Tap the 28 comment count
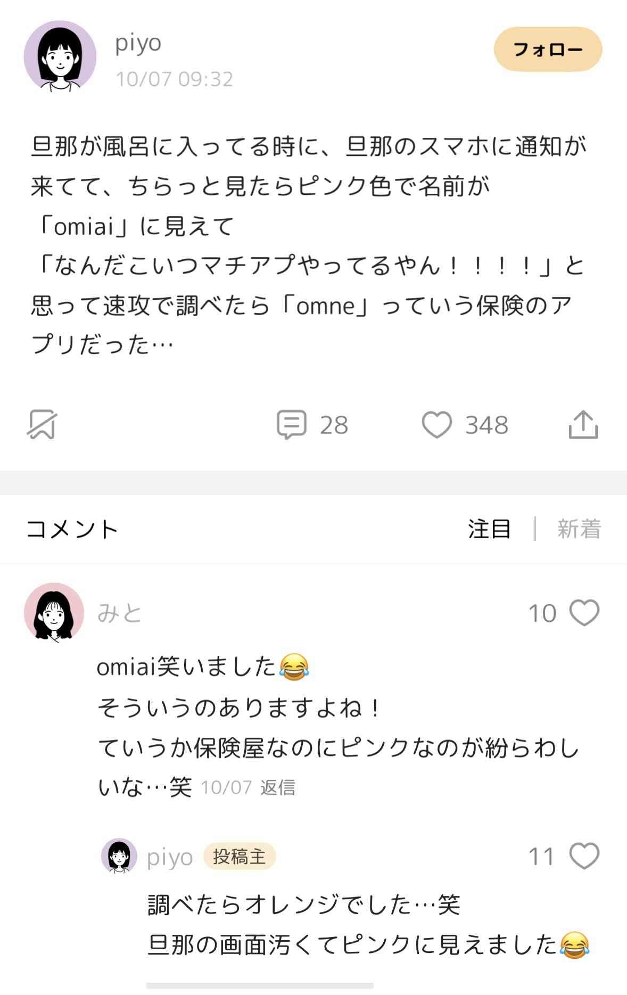Screen dimensions: 627x995 pyautogui.click(x=334, y=425)
